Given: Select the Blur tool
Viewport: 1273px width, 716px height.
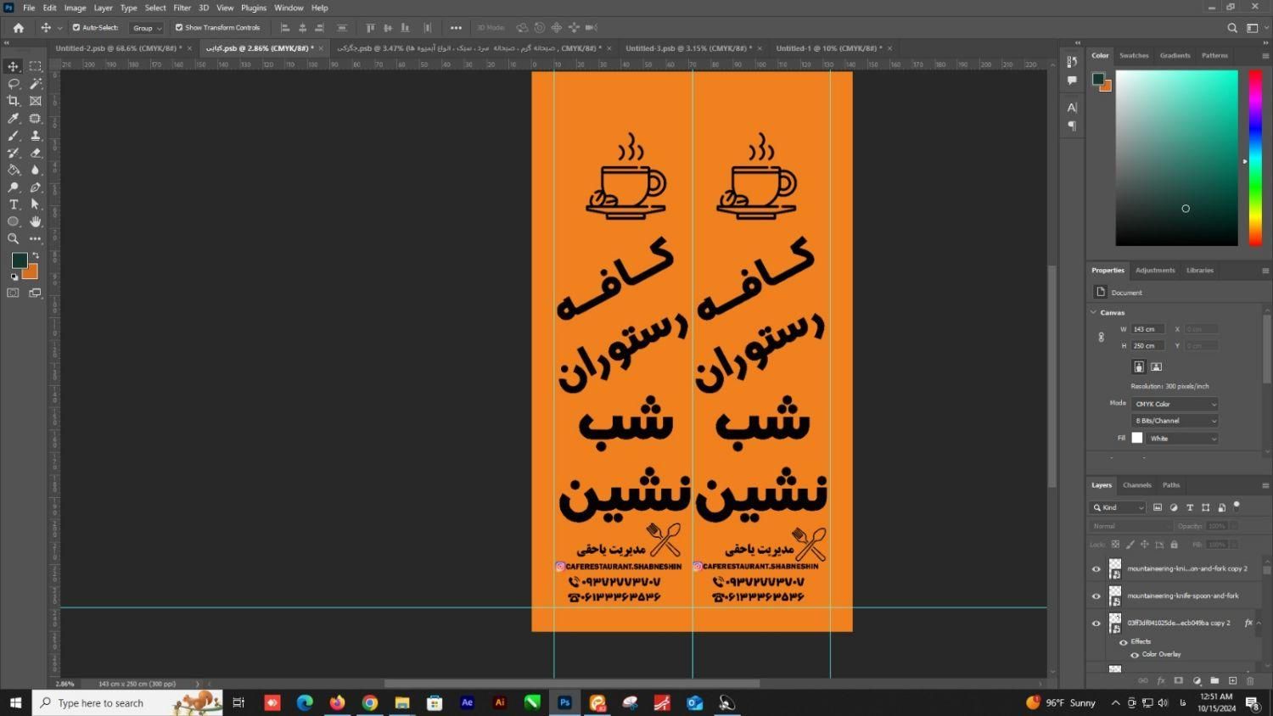Looking at the screenshot, I should 36,170.
